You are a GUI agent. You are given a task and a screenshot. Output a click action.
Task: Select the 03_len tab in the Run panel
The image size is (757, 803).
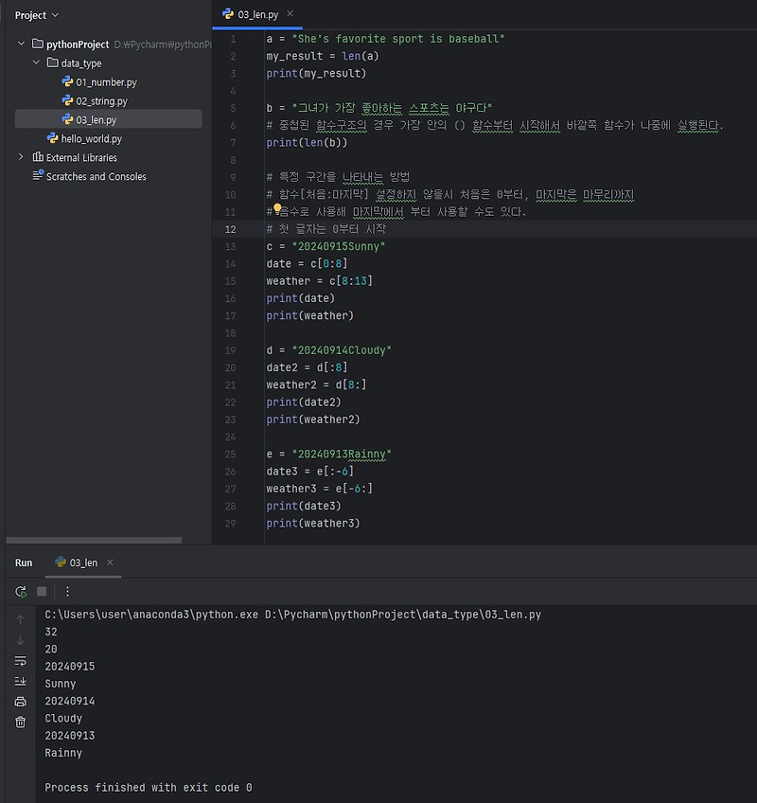(82, 562)
